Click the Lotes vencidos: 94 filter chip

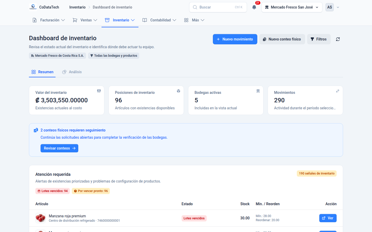pos(52,191)
